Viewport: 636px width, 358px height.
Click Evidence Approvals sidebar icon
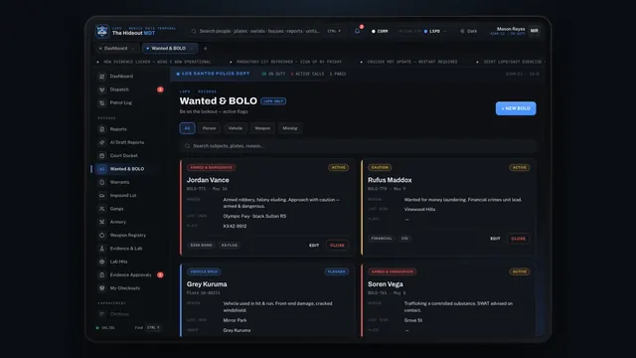[101, 274]
